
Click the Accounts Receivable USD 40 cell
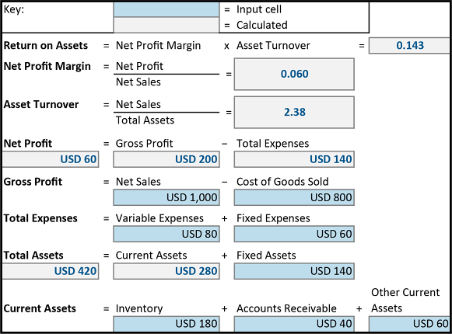tap(294, 324)
